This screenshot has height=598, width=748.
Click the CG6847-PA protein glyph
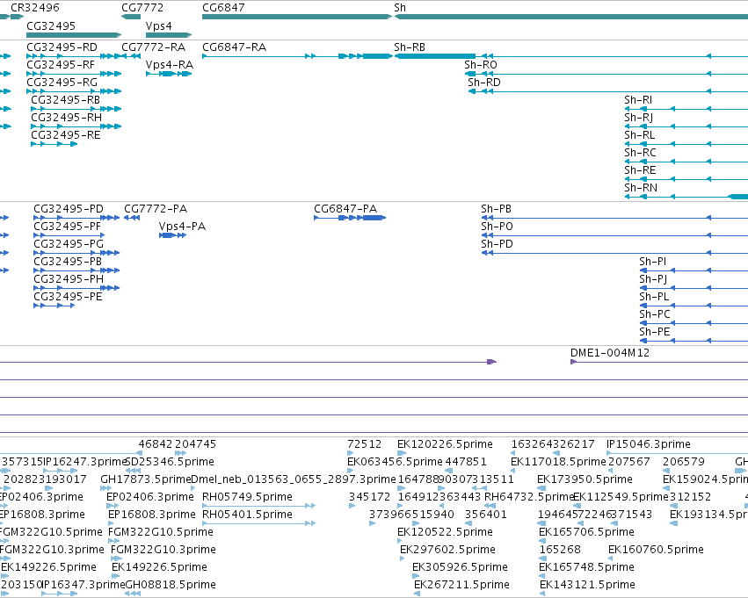pos(350,218)
